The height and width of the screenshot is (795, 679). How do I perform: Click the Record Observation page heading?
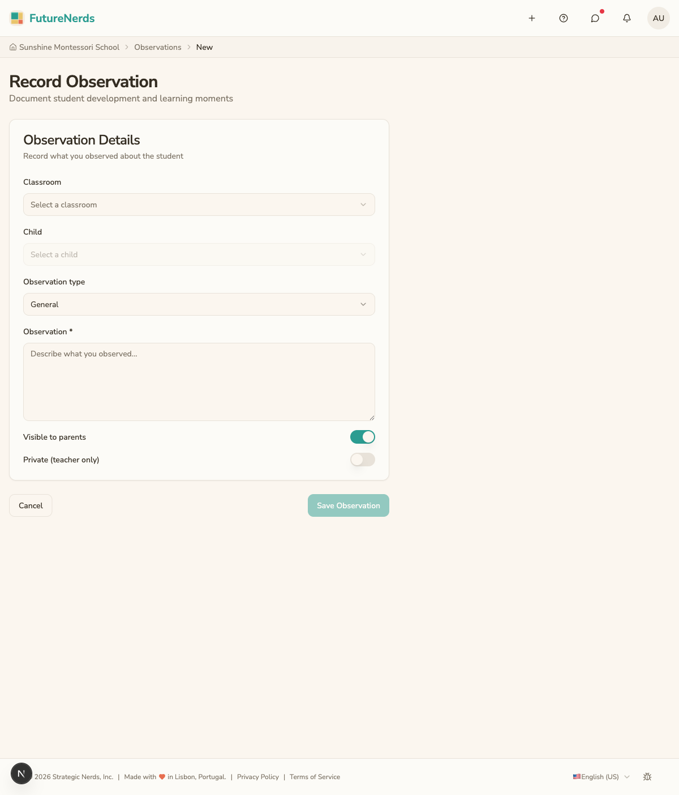pos(83,82)
